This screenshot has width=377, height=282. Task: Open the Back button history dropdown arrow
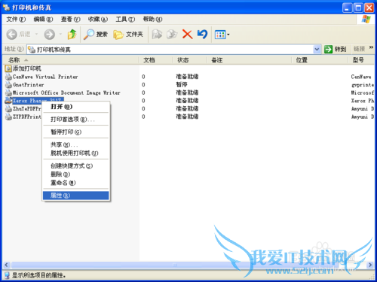coord(36,34)
